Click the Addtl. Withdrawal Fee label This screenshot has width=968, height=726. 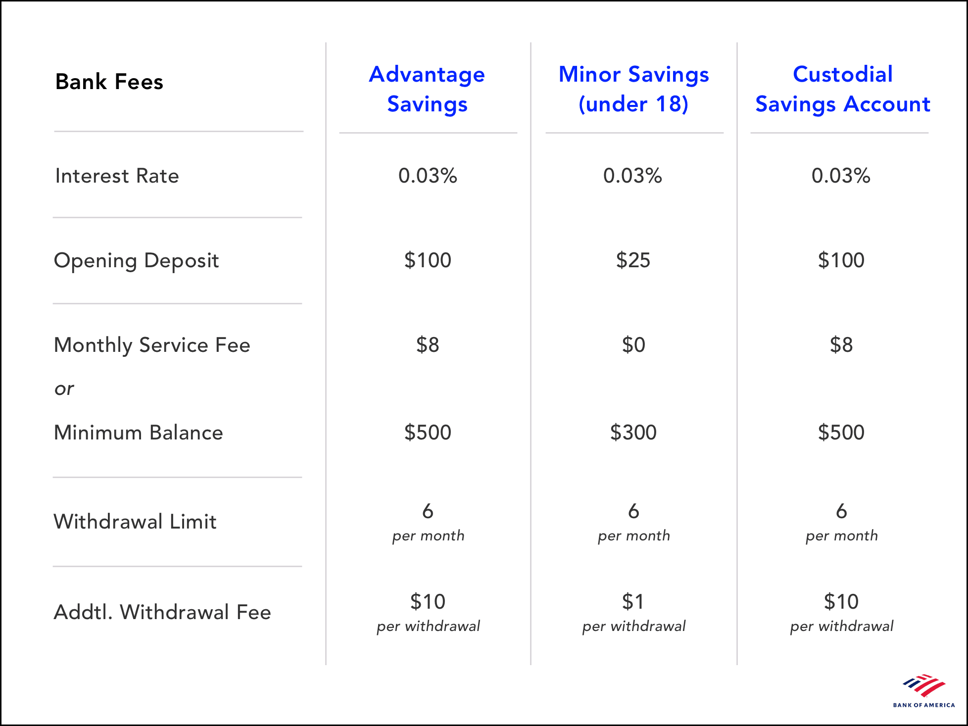tap(162, 612)
